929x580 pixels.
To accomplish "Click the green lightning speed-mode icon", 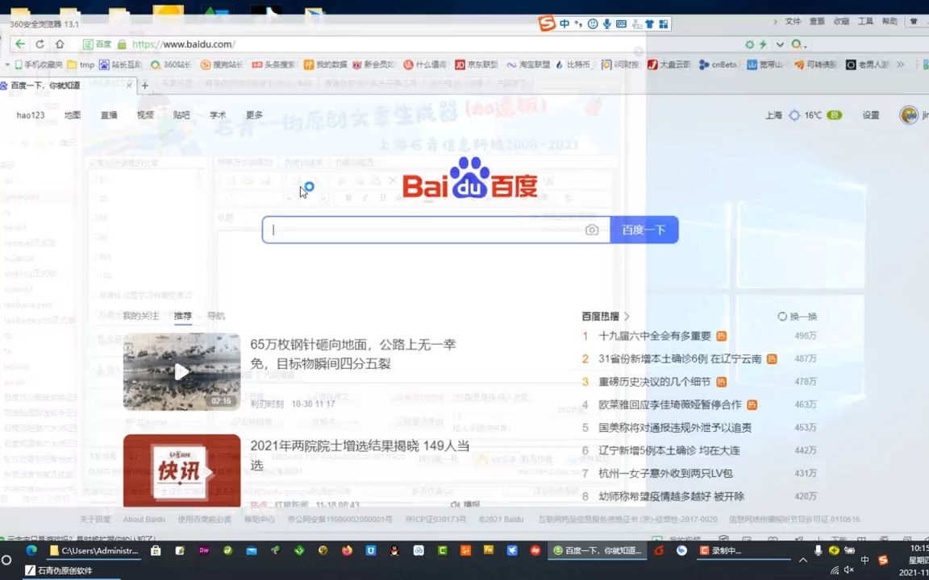I will click(763, 44).
